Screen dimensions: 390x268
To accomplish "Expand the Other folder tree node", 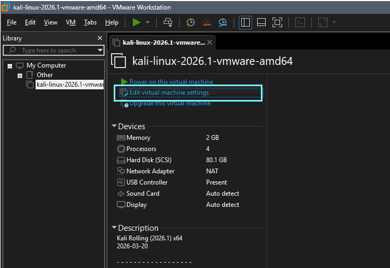I will [20, 76].
